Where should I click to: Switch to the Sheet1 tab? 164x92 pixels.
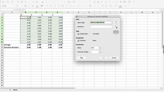pos(15,90)
